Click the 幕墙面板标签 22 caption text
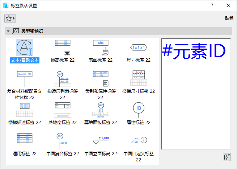Screen dimensions: 237x169 click(101, 123)
